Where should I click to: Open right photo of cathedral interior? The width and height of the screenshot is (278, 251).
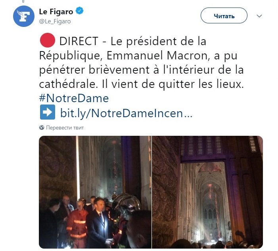(207, 192)
